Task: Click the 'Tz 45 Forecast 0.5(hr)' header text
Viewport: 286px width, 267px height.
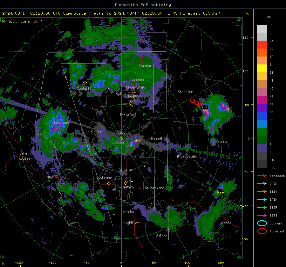Action: point(193,13)
